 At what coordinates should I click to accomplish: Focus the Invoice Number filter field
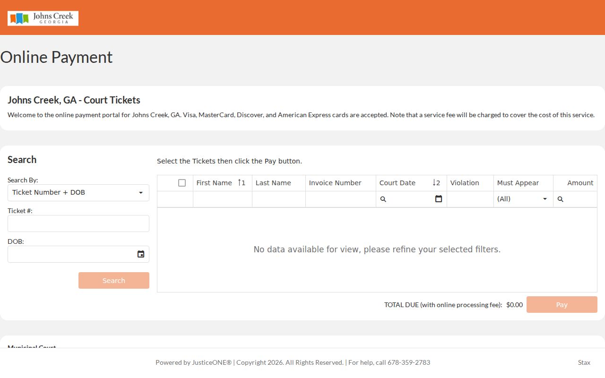(x=341, y=199)
